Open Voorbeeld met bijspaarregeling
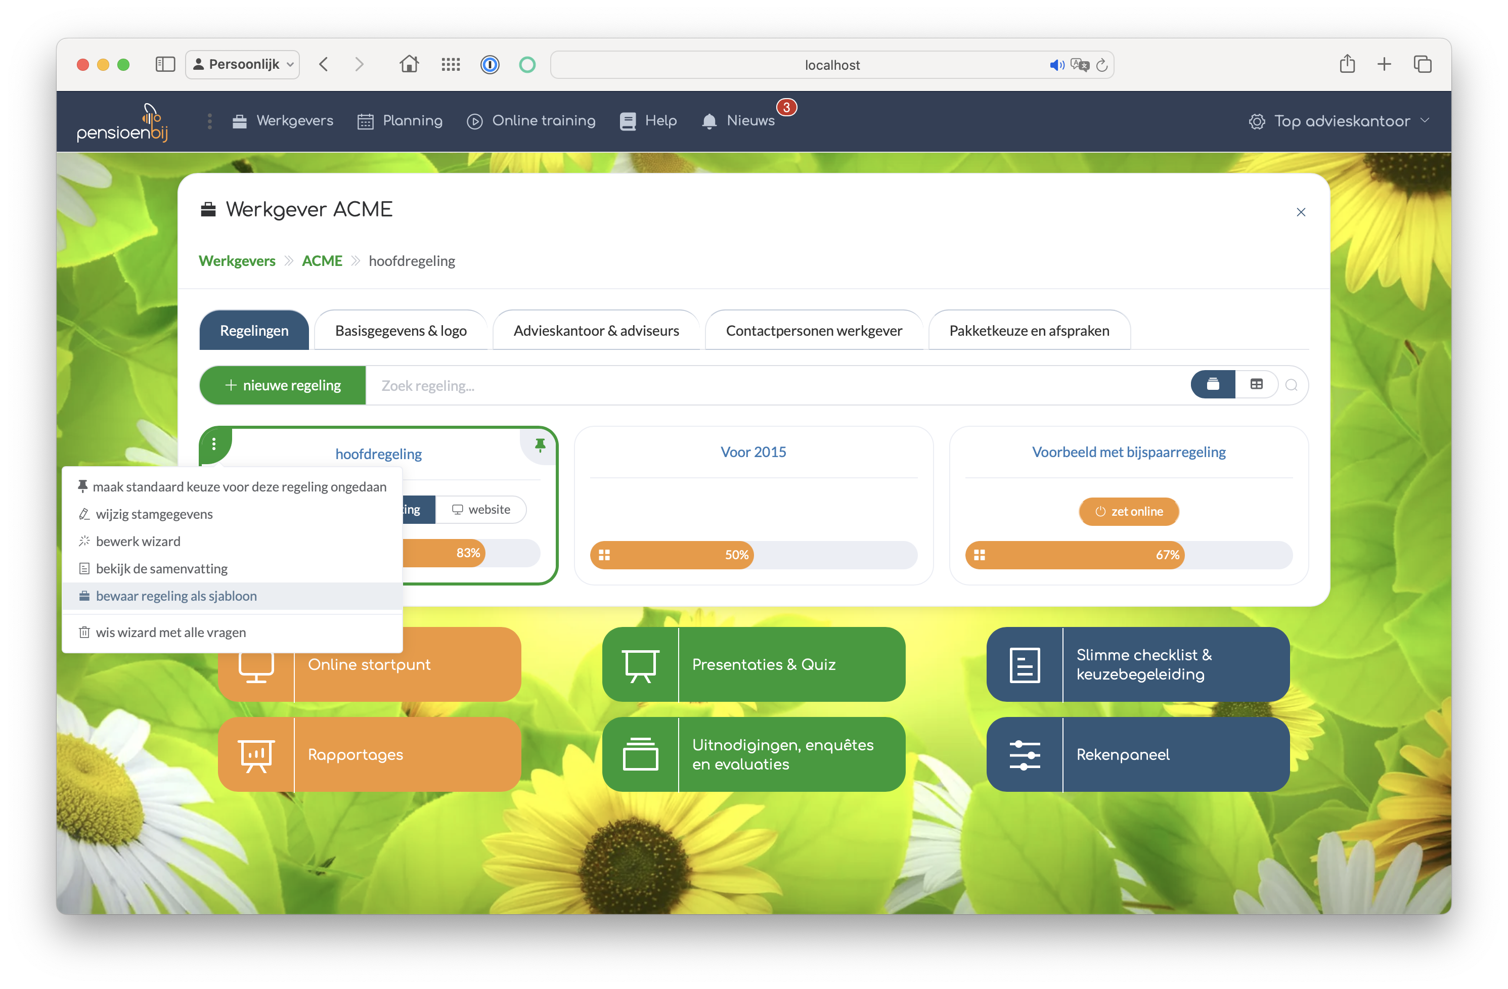The height and width of the screenshot is (989, 1508). [x=1128, y=452]
